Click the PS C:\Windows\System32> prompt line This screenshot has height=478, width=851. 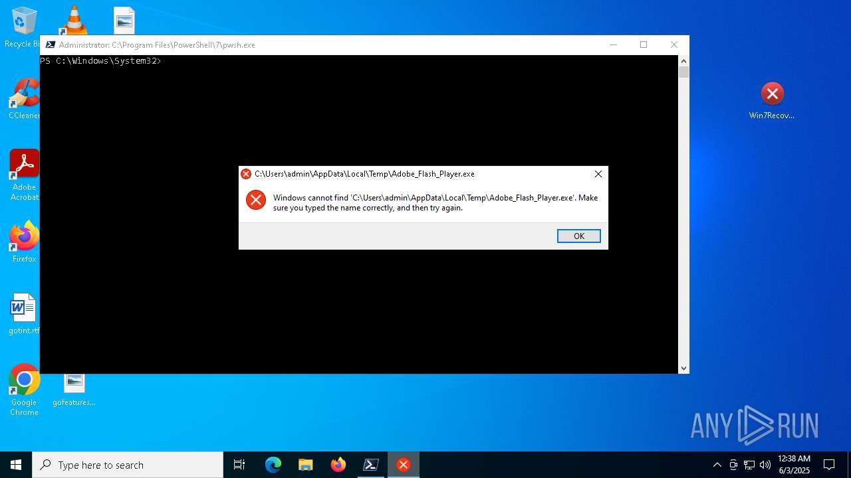100,60
